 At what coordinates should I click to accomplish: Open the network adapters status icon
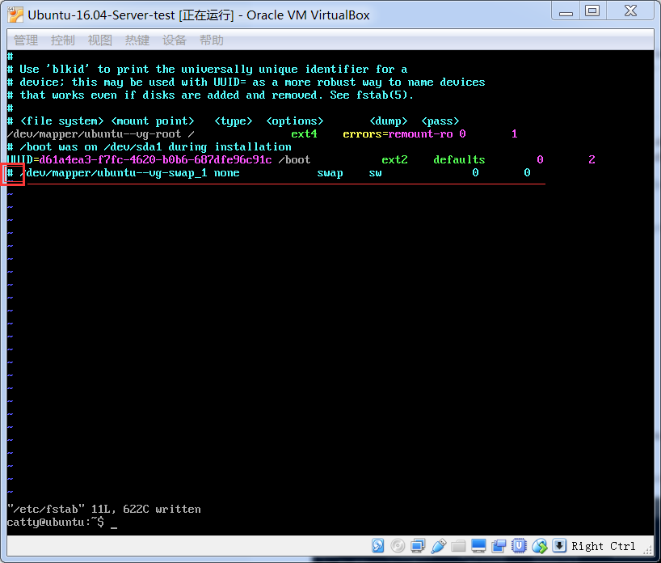[418, 546]
